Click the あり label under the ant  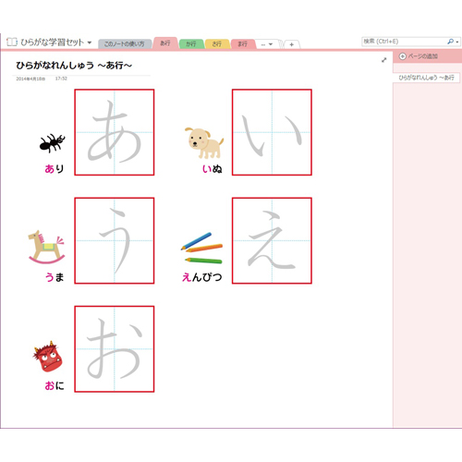[55, 169]
